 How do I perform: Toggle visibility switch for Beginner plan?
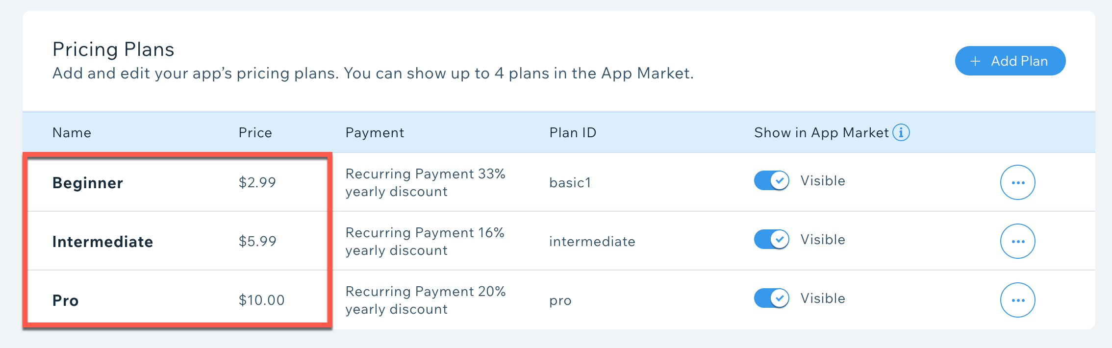(772, 180)
